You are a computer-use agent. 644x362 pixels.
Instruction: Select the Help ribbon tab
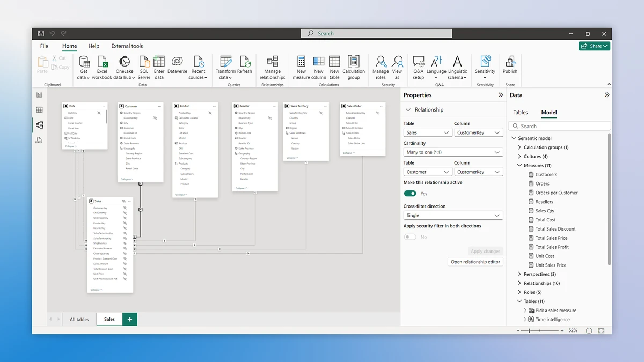point(93,46)
